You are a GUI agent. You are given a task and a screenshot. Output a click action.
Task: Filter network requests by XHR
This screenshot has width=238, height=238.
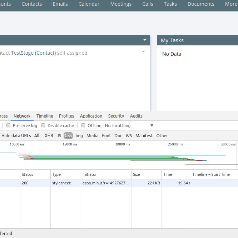pos(49,135)
